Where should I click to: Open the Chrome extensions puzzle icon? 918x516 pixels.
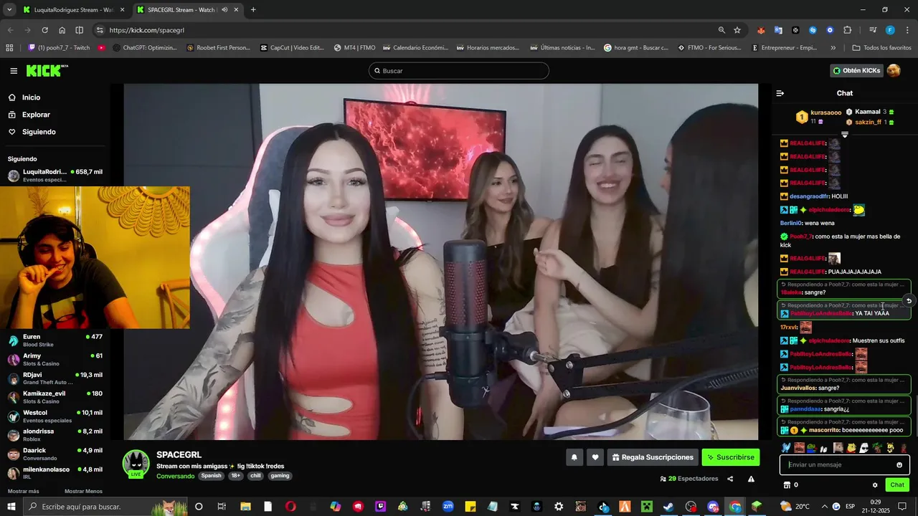click(x=848, y=30)
